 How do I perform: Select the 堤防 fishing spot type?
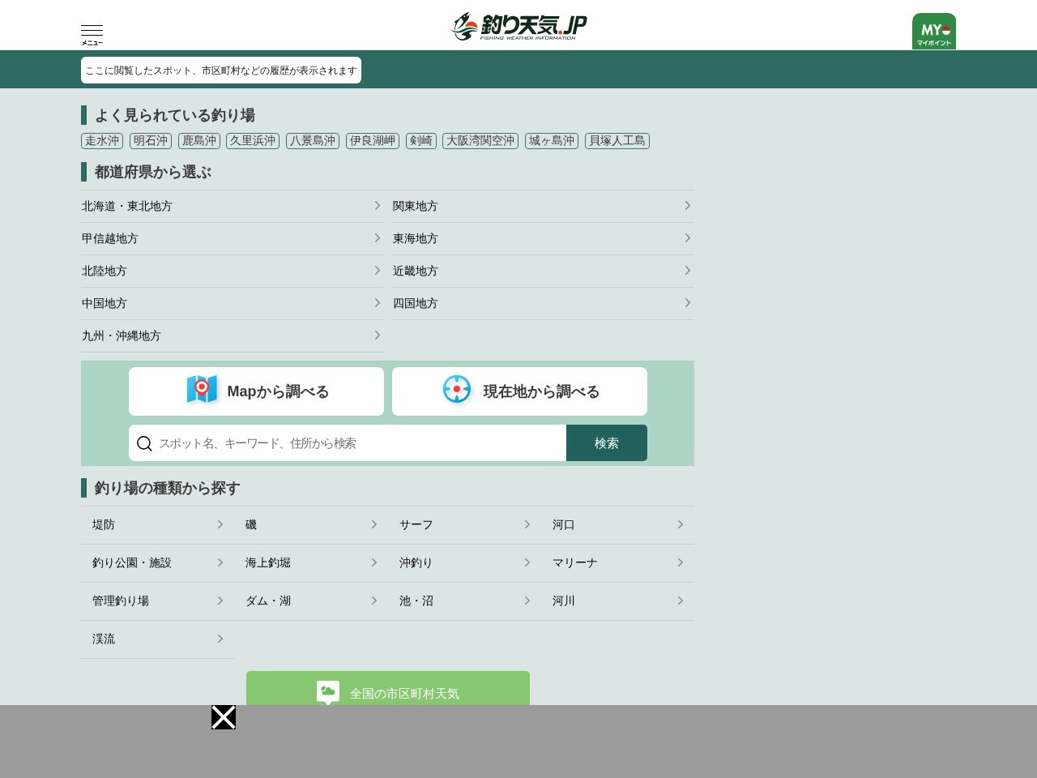157,525
